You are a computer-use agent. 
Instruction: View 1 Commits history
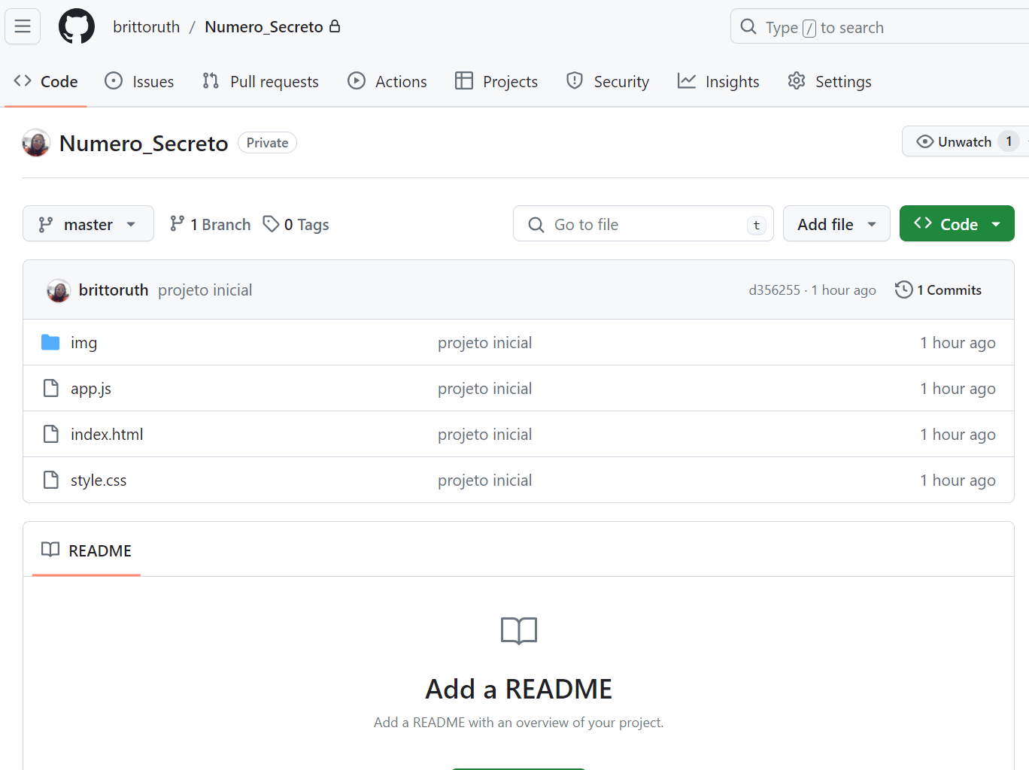938,290
